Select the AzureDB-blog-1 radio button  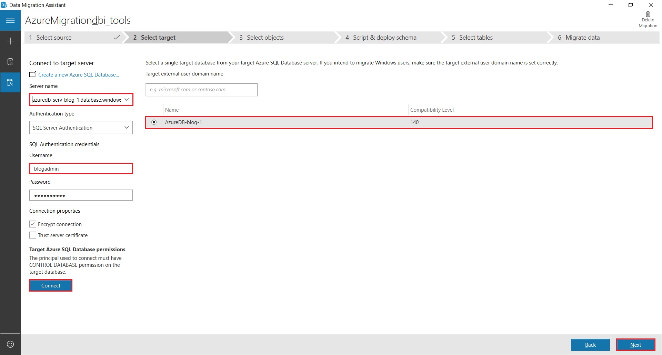154,122
